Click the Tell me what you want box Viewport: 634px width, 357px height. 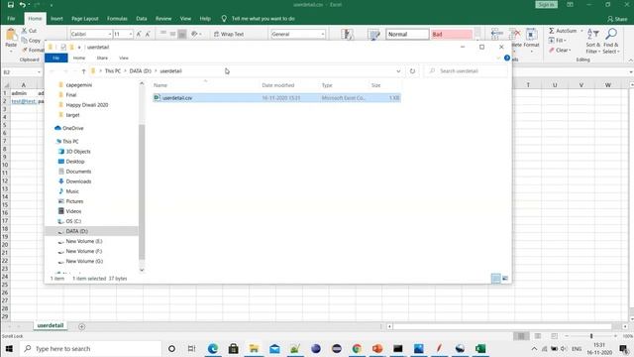pyautogui.click(x=263, y=19)
